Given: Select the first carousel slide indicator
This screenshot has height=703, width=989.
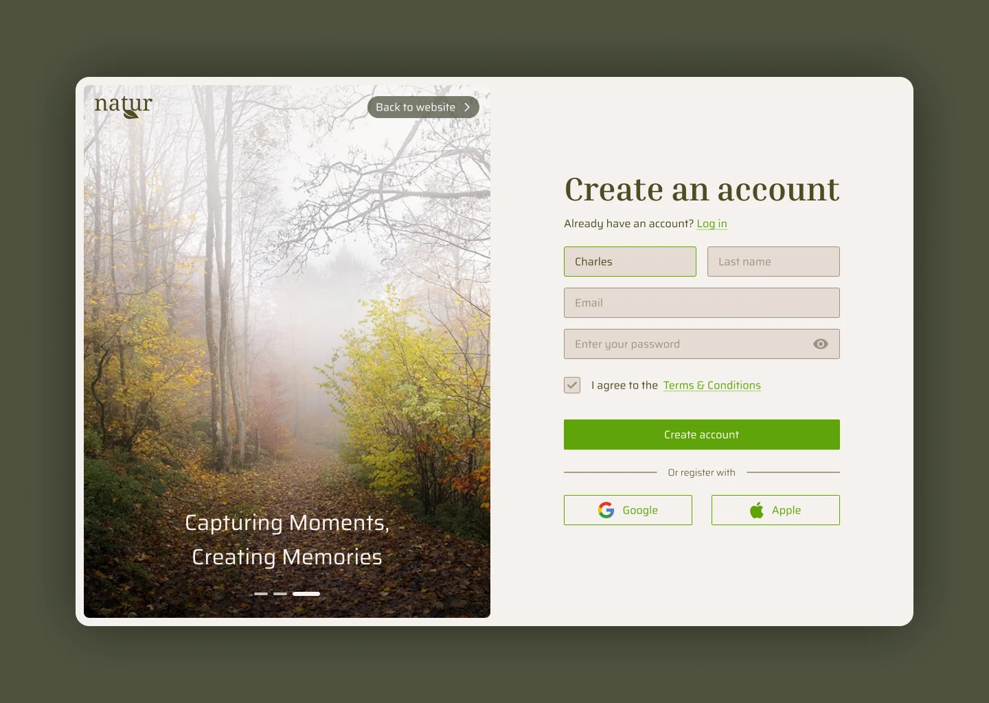Looking at the screenshot, I should tap(261, 593).
